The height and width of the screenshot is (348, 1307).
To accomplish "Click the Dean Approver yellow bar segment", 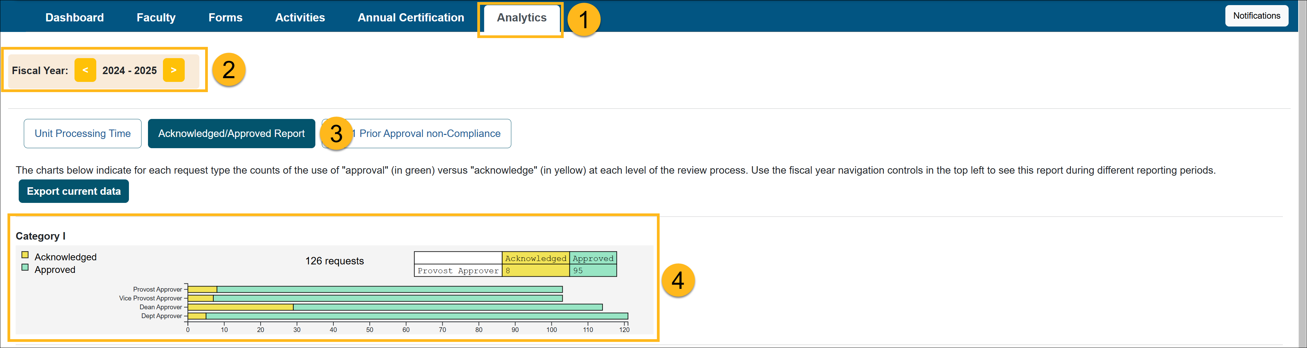I will (x=241, y=307).
